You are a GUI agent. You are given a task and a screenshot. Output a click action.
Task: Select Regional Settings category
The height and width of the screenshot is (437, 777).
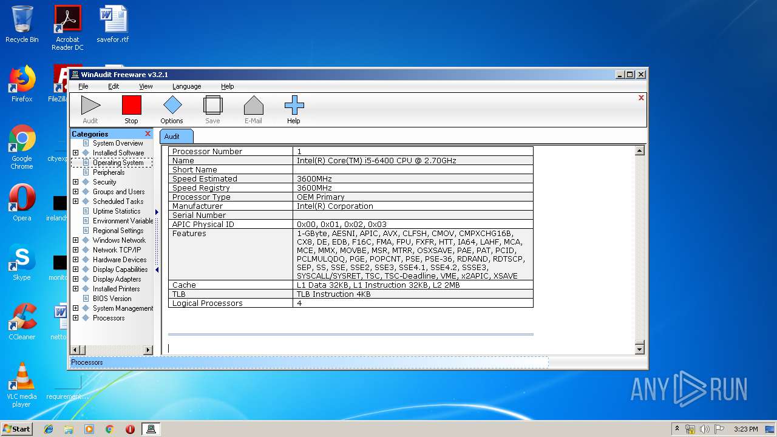[x=118, y=231]
